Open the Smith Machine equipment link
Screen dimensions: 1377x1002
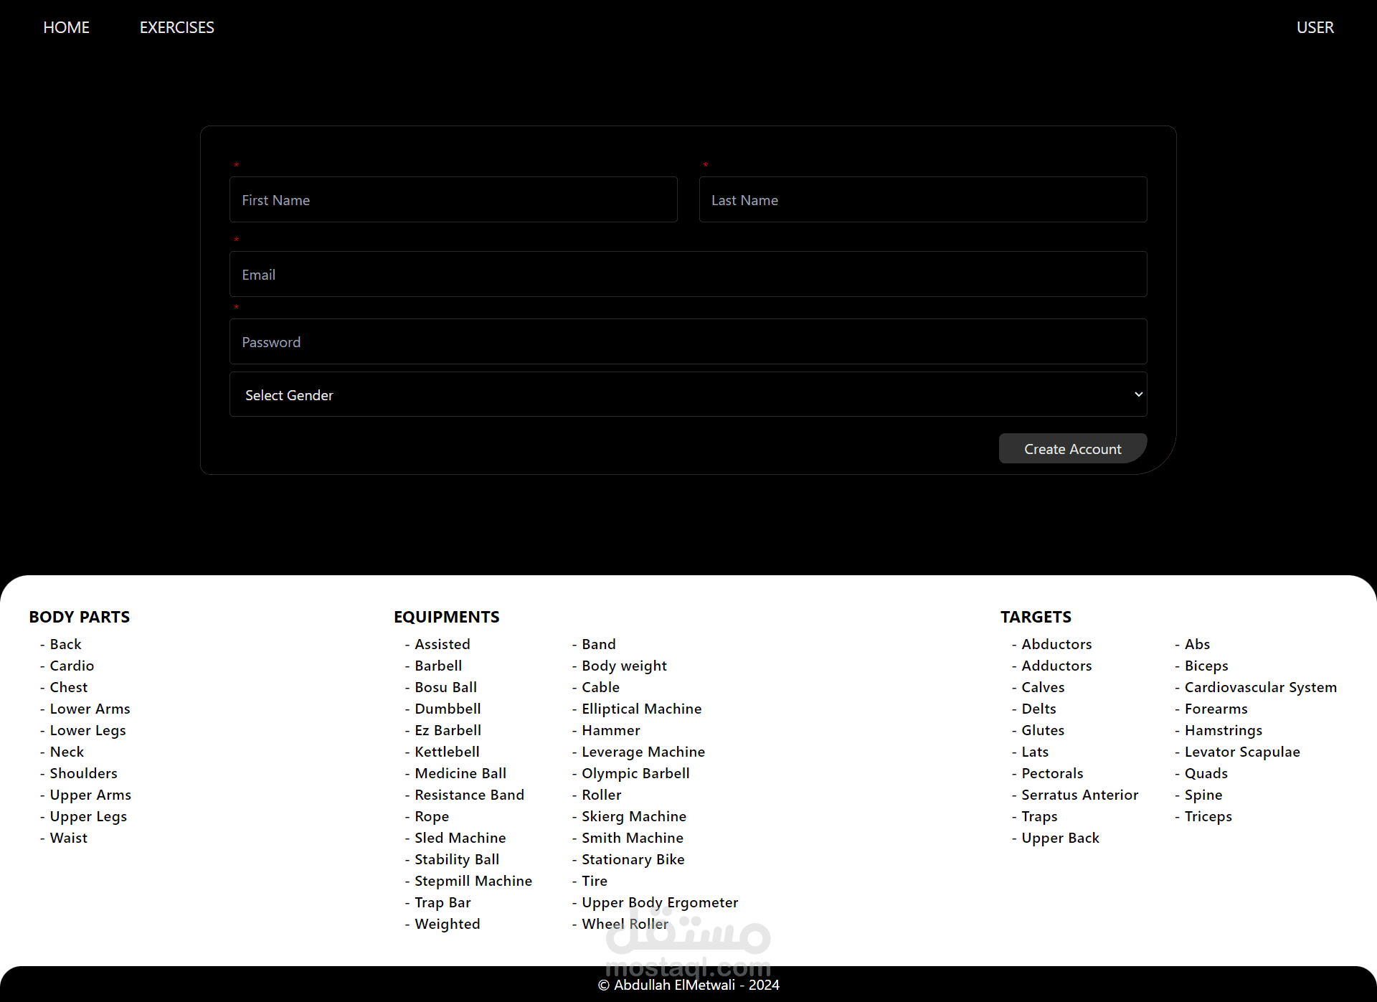point(632,838)
